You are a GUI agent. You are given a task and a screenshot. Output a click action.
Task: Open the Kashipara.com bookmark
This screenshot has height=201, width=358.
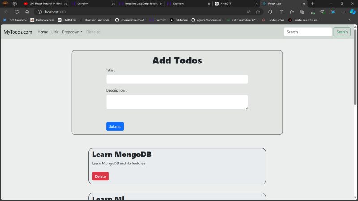[x=43, y=20]
